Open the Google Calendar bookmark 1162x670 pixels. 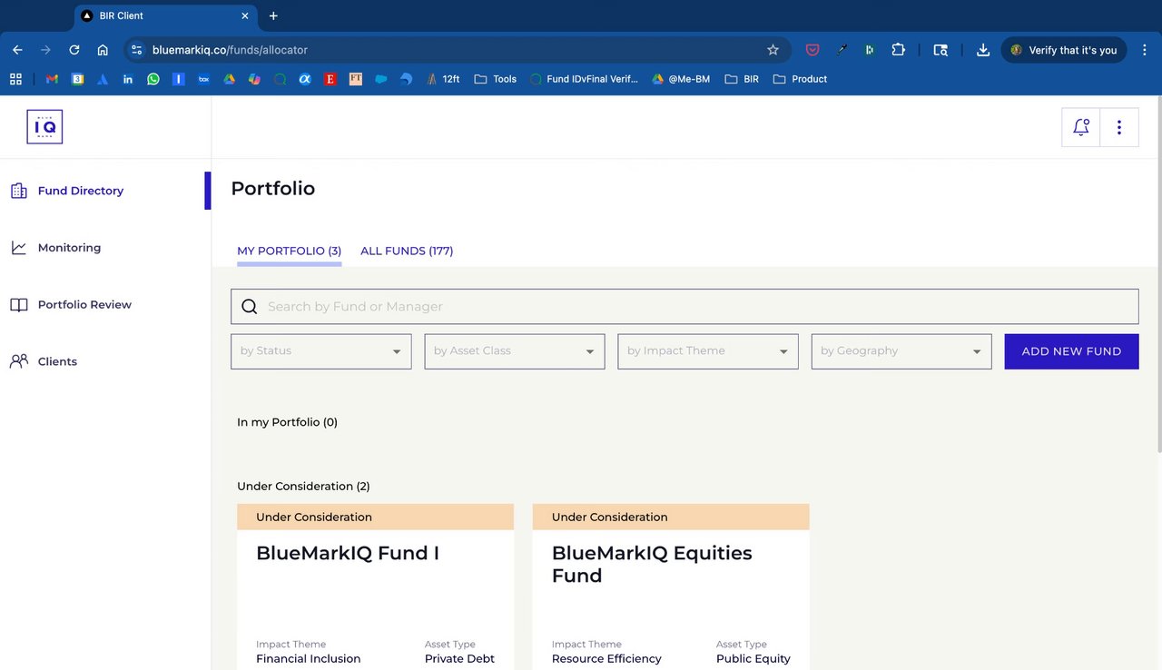tap(78, 79)
